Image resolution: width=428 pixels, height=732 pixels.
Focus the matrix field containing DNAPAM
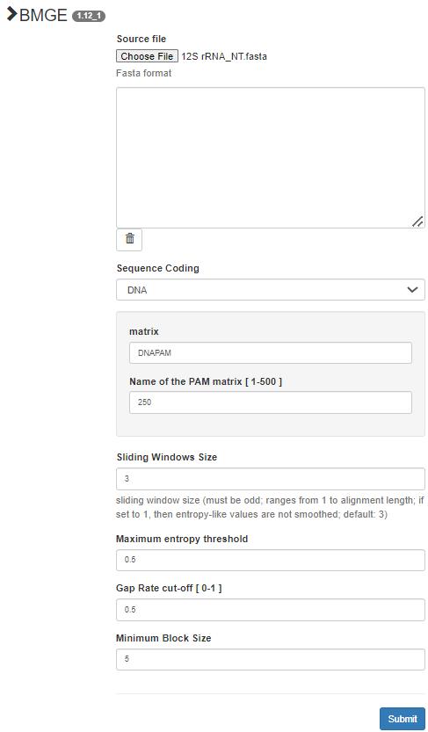(x=271, y=353)
